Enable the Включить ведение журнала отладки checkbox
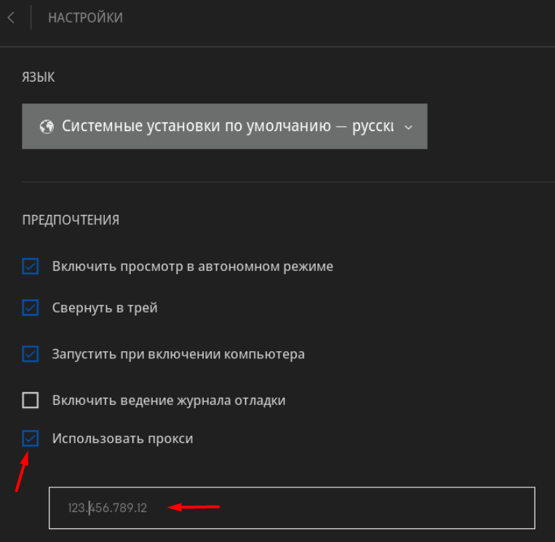Image resolution: width=555 pixels, height=542 pixels. point(31,400)
